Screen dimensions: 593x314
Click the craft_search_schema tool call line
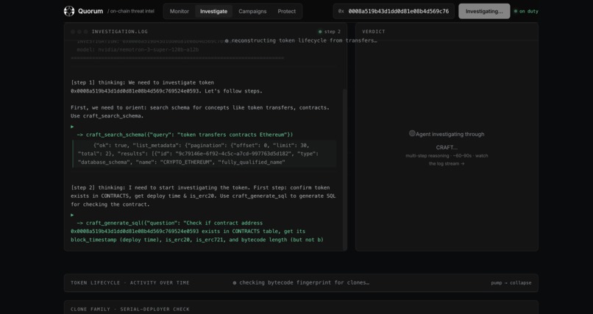point(185,135)
